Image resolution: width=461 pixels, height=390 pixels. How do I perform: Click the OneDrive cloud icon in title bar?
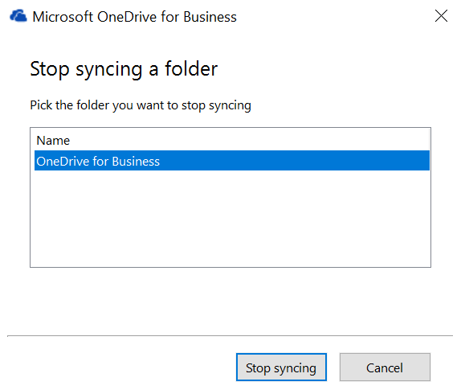point(18,16)
